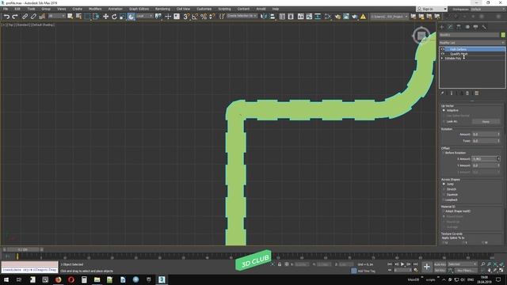Select the Unlink Selection icon

pos(33,17)
